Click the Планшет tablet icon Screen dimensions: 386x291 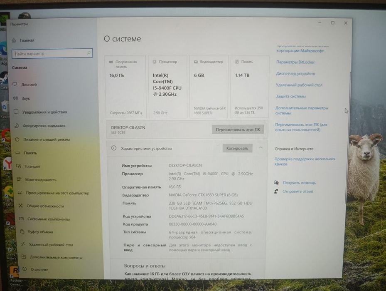[x=18, y=166]
